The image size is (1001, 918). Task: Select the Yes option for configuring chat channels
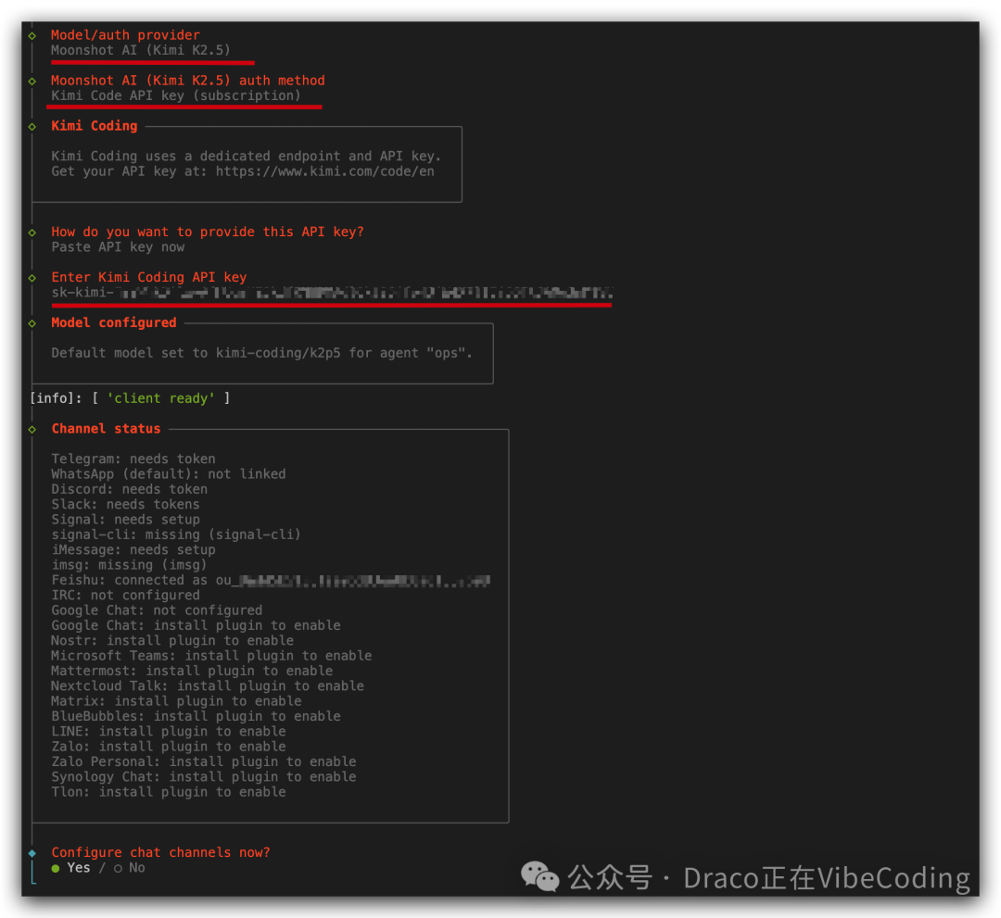pos(79,867)
